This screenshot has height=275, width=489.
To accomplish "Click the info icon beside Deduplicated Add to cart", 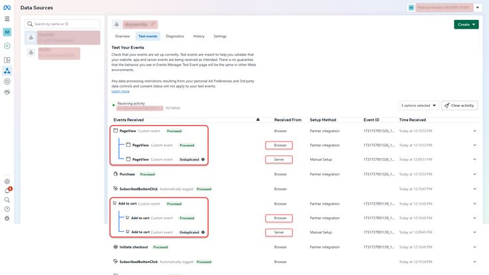I will (x=203, y=232).
